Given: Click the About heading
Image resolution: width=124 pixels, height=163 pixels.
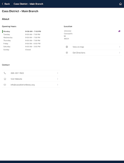Looking at the screenshot, I should point(6,19).
